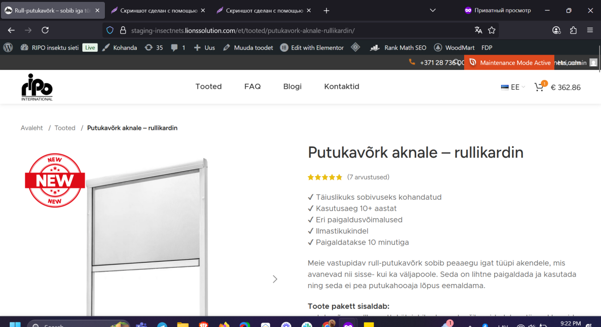
Task: Click the translate page icon
Action: 478,30
